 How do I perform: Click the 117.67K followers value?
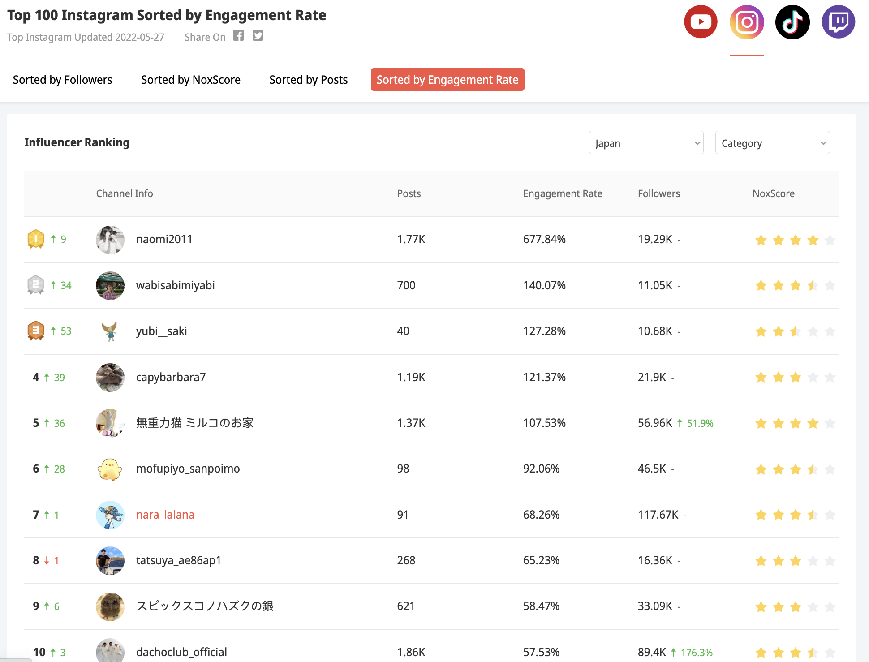[x=658, y=515]
